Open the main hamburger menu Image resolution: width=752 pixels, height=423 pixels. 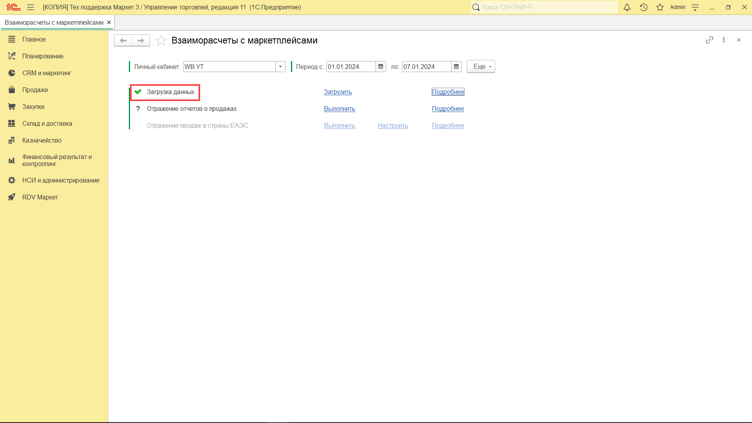coord(31,7)
